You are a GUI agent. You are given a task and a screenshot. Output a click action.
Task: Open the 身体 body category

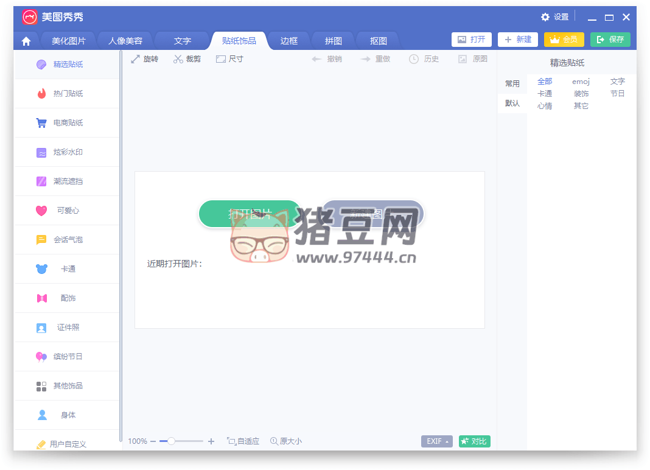tap(67, 415)
